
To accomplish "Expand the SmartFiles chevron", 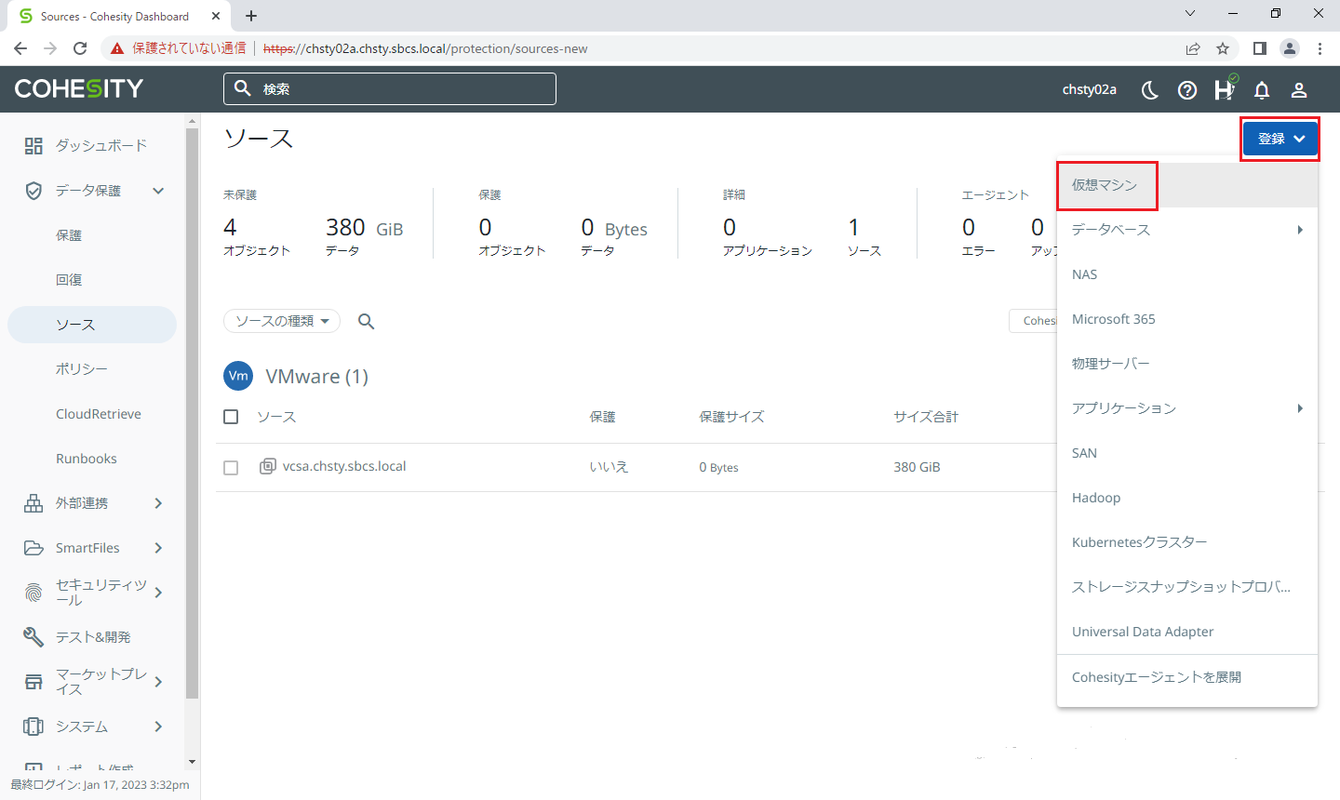I will tap(158, 548).
